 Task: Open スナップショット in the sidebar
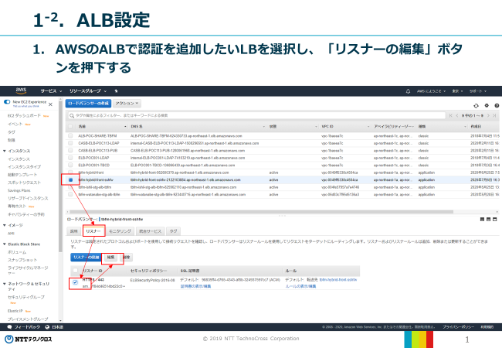tap(22, 260)
